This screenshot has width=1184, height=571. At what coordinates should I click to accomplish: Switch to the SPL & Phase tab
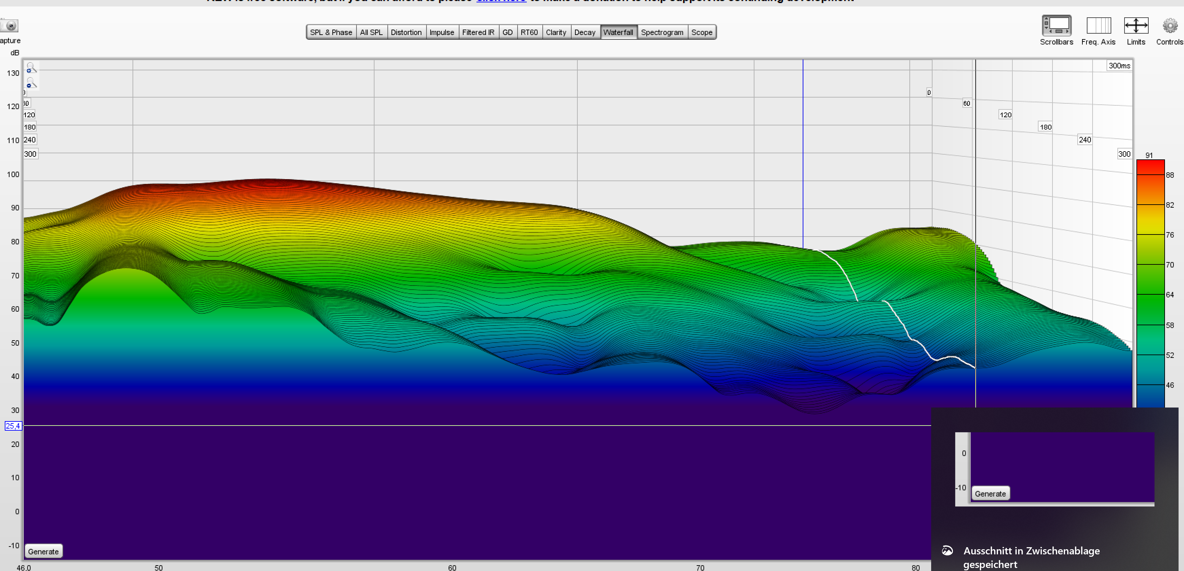pos(331,32)
